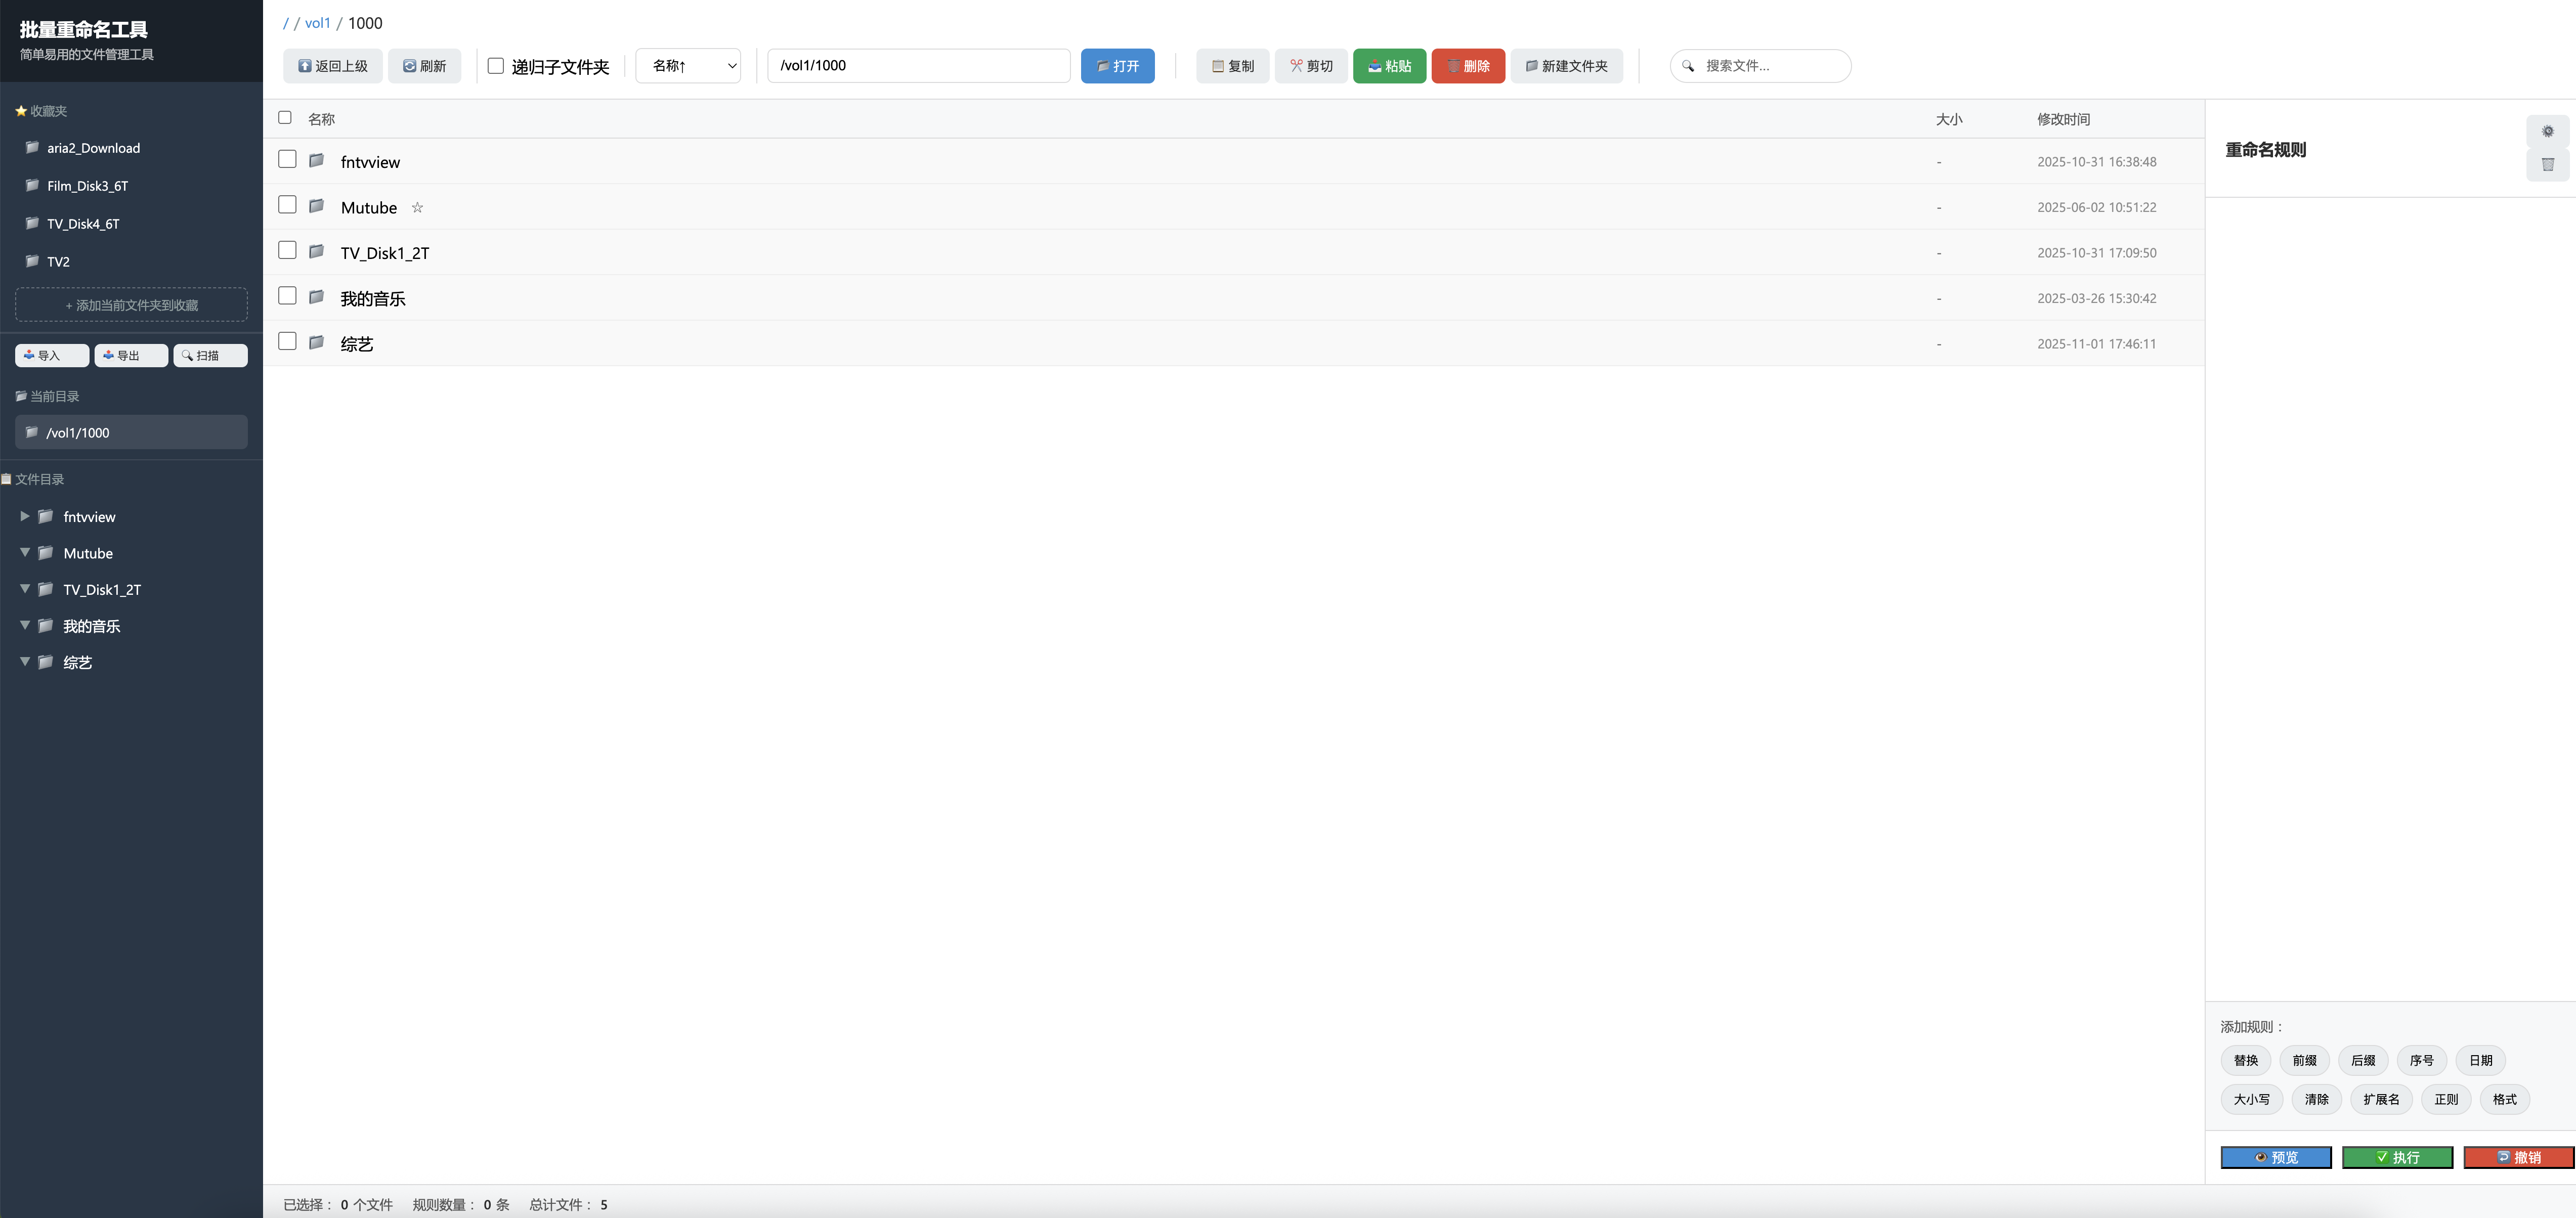Viewport: 2576px width, 1218px height.
Task: Add the 序号 rule chip
Action: point(2421,1060)
